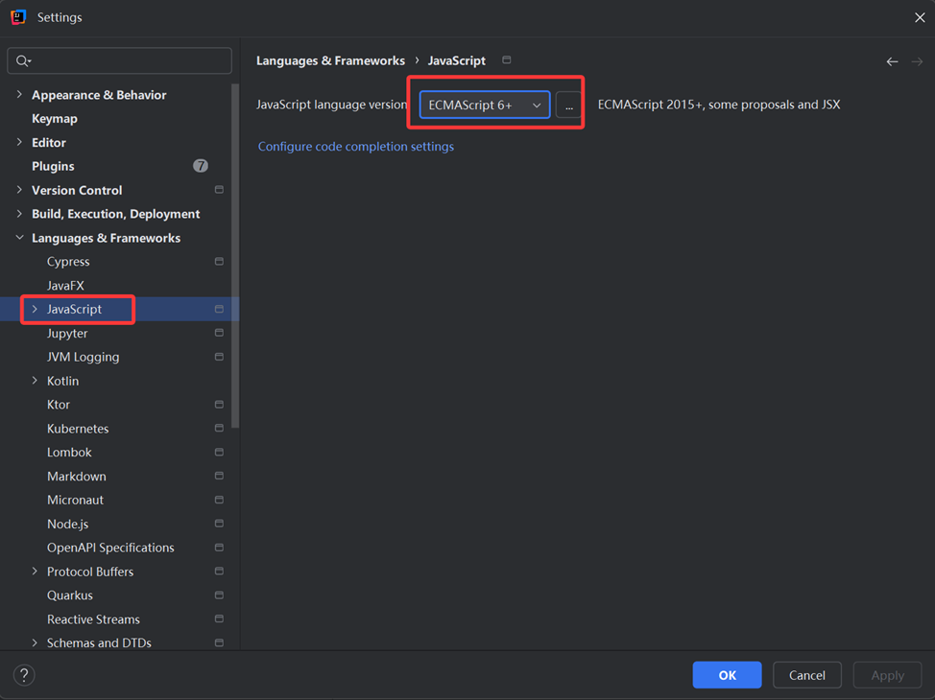
Task: Expand Build, Execution, Deployment section
Action: point(19,213)
